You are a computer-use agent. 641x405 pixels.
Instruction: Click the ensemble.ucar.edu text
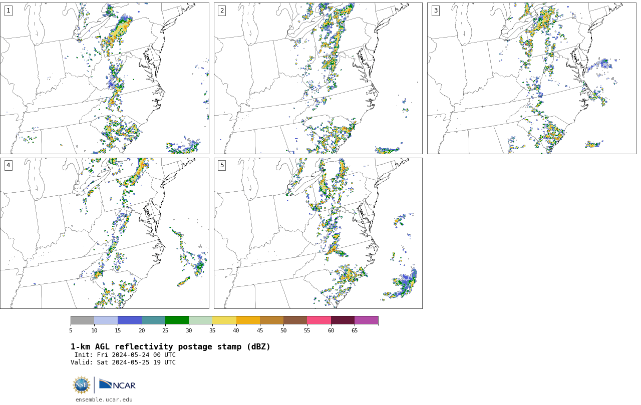click(x=104, y=399)
